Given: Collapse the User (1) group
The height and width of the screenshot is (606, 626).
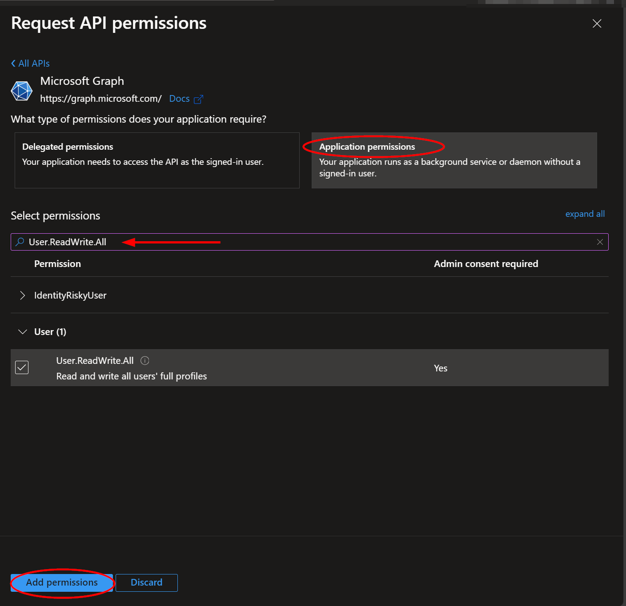Looking at the screenshot, I should tap(22, 332).
